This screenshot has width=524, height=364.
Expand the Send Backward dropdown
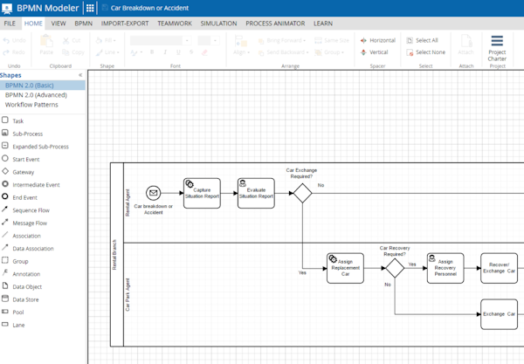coord(284,52)
